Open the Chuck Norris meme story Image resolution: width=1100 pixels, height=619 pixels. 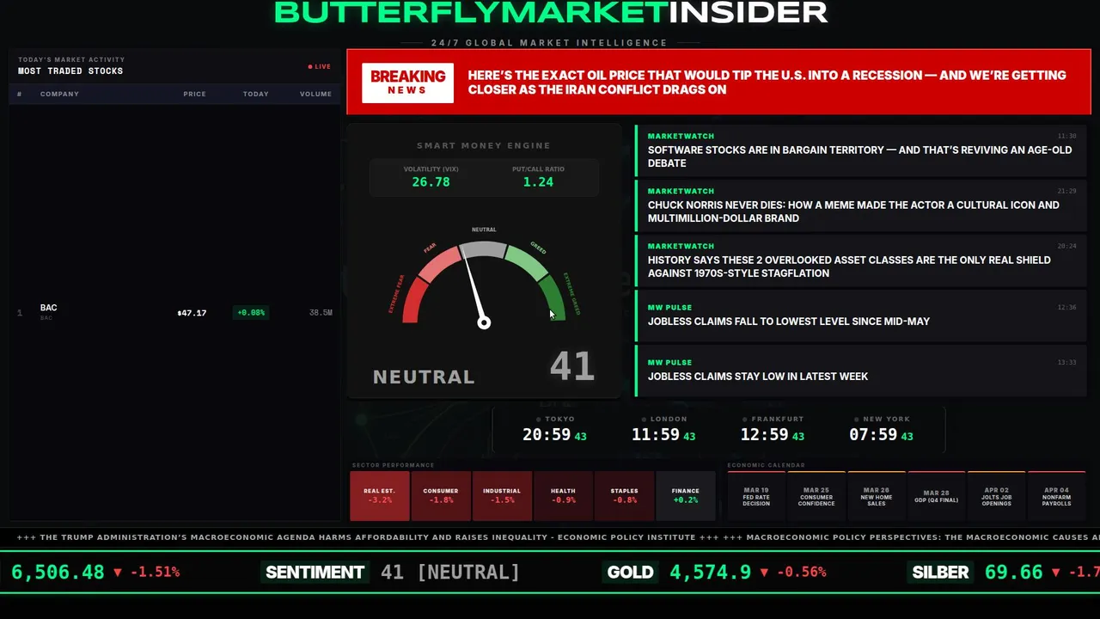pos(861,205)
